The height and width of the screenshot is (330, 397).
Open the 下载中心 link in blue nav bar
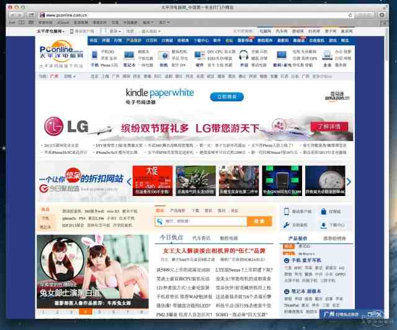201,40
